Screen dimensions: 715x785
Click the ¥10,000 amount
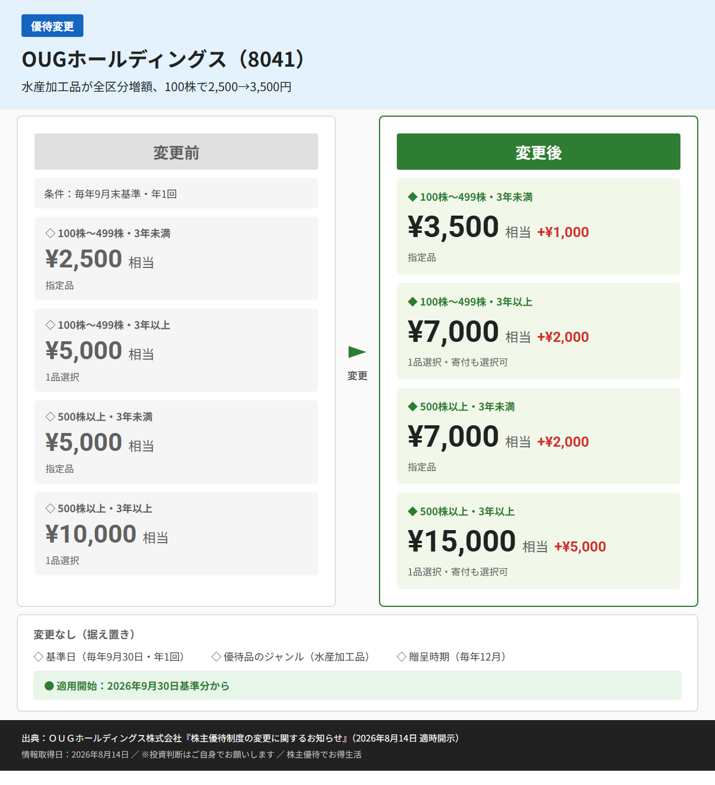pos(91,534)
